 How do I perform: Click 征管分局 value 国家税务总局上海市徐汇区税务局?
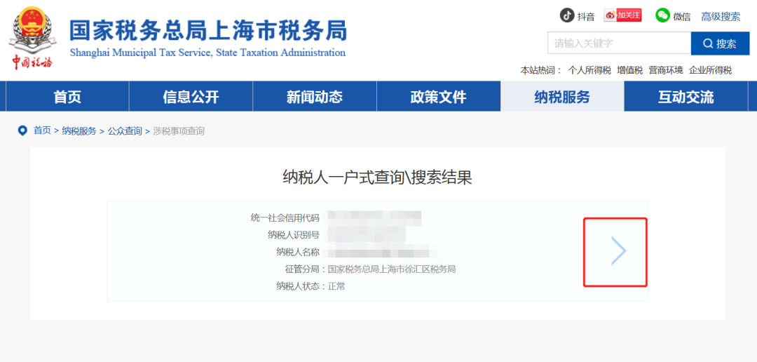[392, 269]
